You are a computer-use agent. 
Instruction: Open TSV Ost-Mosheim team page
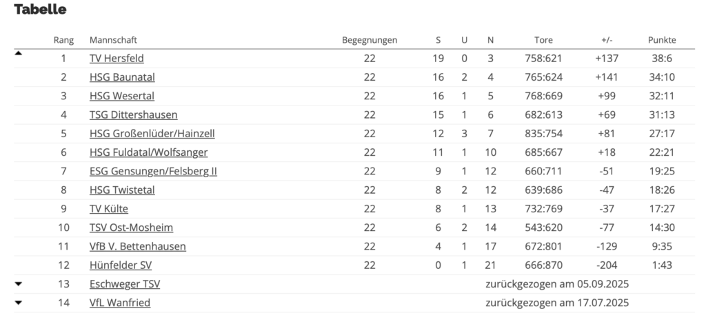click(x=131, y=228)
